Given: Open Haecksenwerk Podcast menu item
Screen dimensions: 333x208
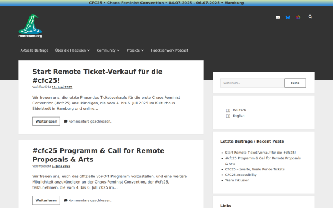Looking at the screenshot, I should pos(169,50).
